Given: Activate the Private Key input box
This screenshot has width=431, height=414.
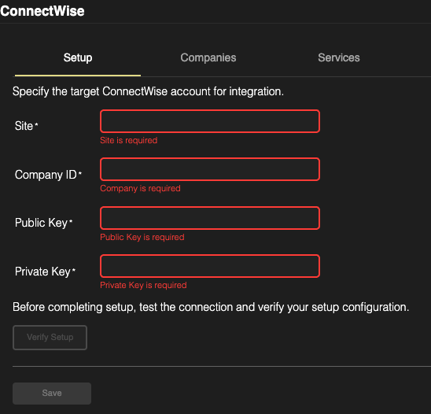Looking at the screenshot, I should point(210,266).
